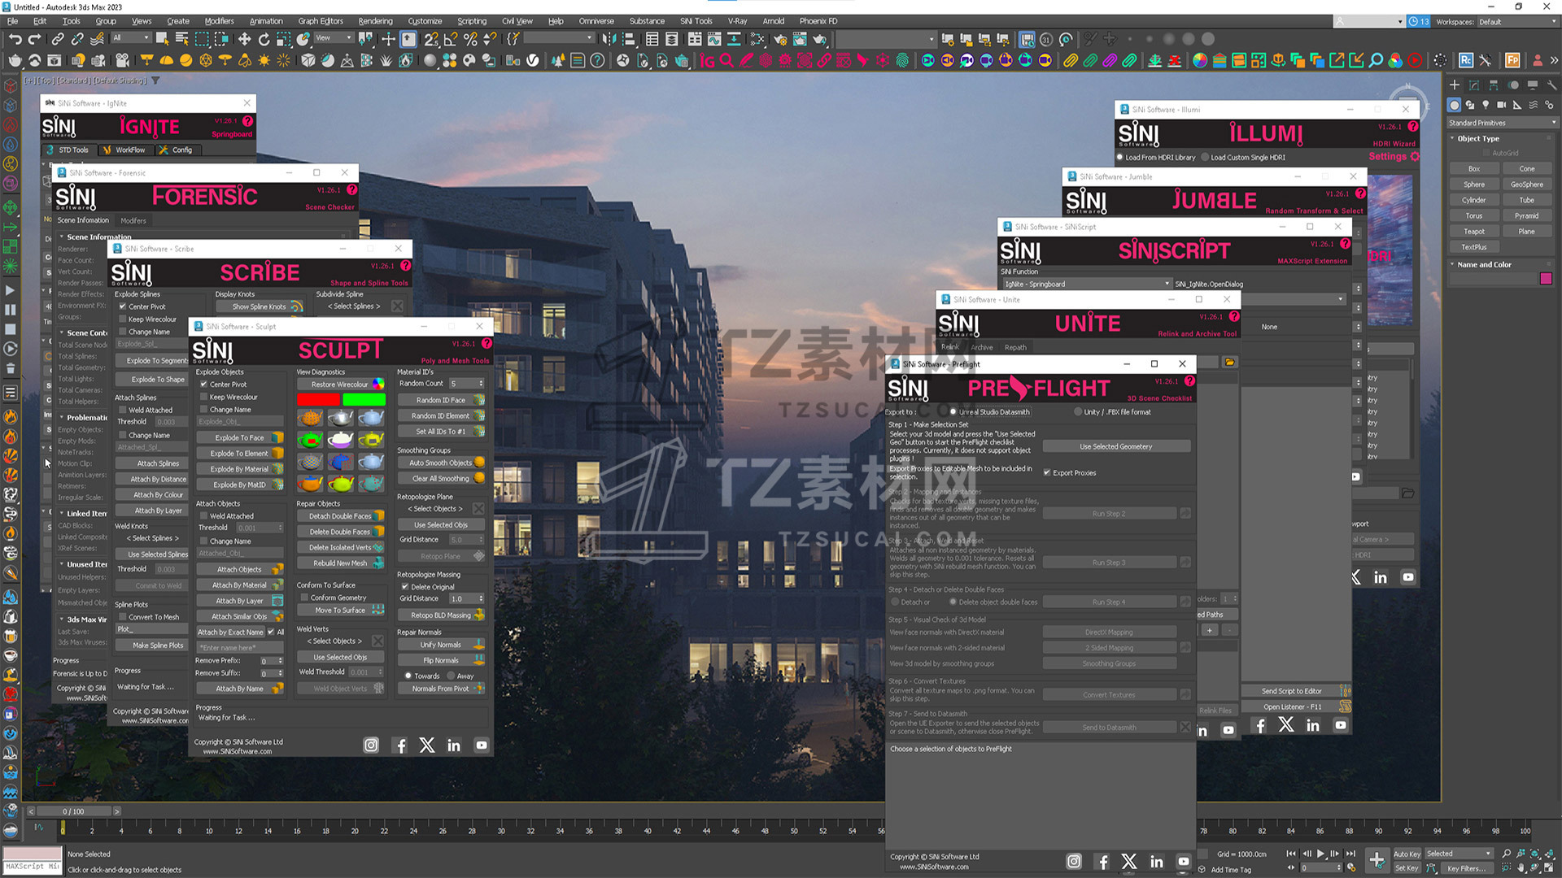Click the Undo arrow icon
The image size is (1562, 878).
(15, 39)
